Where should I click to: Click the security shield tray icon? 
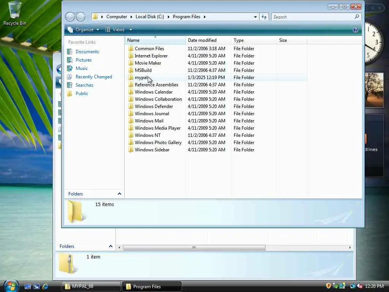coord(329,286)
